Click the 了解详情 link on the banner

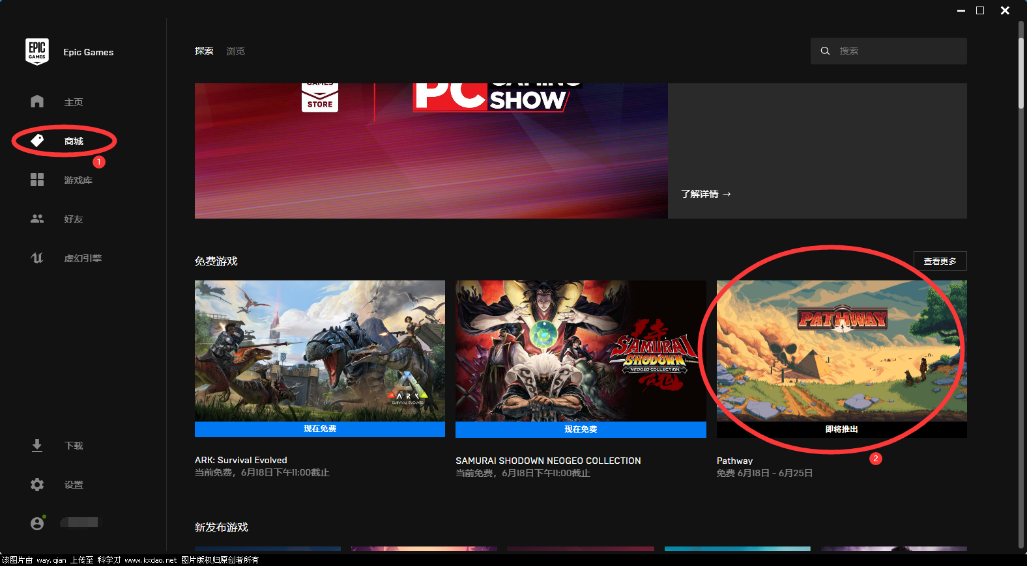(706, 194)
